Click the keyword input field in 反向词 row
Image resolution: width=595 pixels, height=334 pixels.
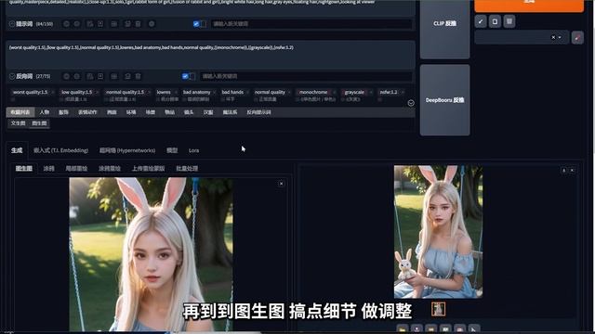coord(306,76)
